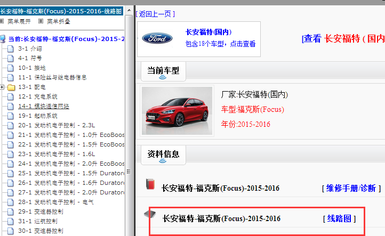Select tree item 14-1 模块通信网络
This screenshot has height=236, width=385.
point(44,106)
